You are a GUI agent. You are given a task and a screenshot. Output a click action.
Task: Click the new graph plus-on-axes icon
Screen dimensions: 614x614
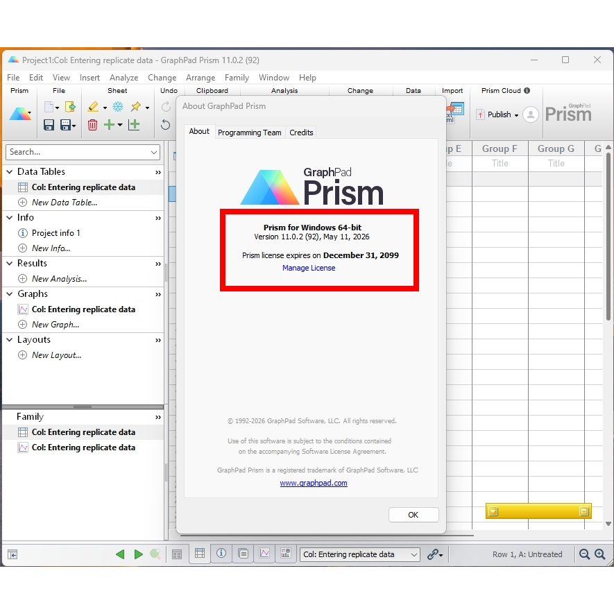point(135,125)
